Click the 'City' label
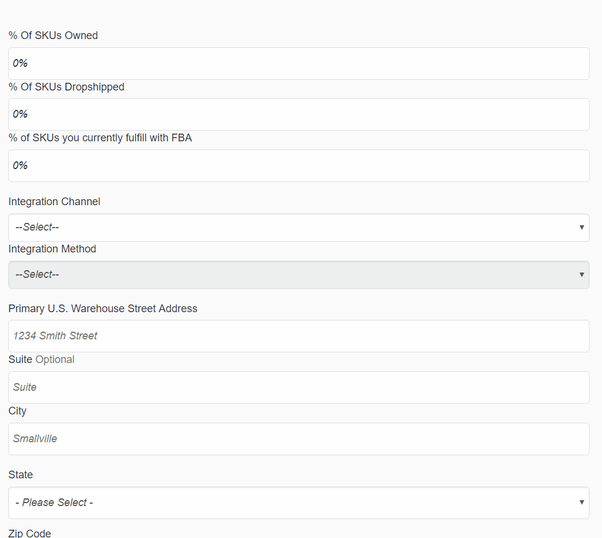602x538 pixels. (17, 411)
